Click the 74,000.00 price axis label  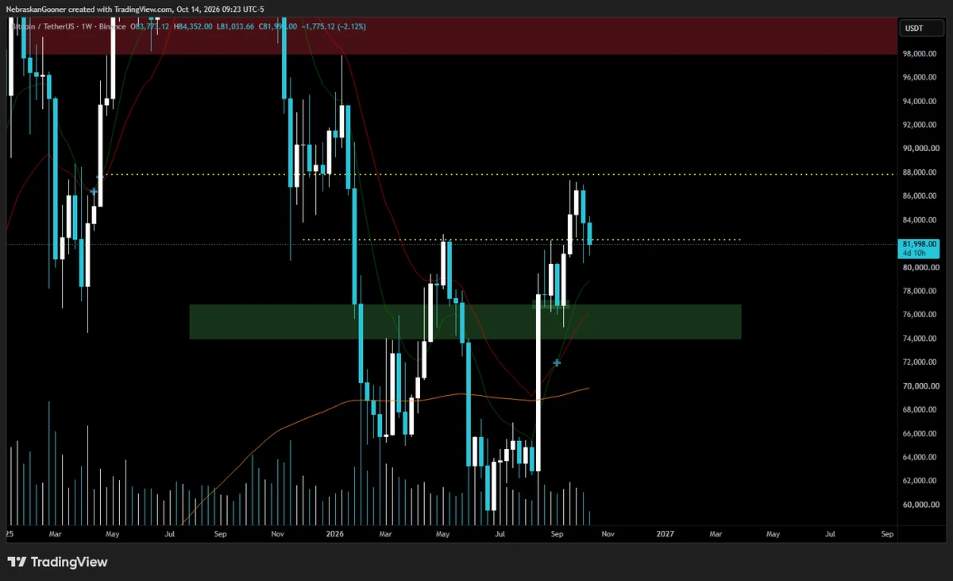coord(920,339)
